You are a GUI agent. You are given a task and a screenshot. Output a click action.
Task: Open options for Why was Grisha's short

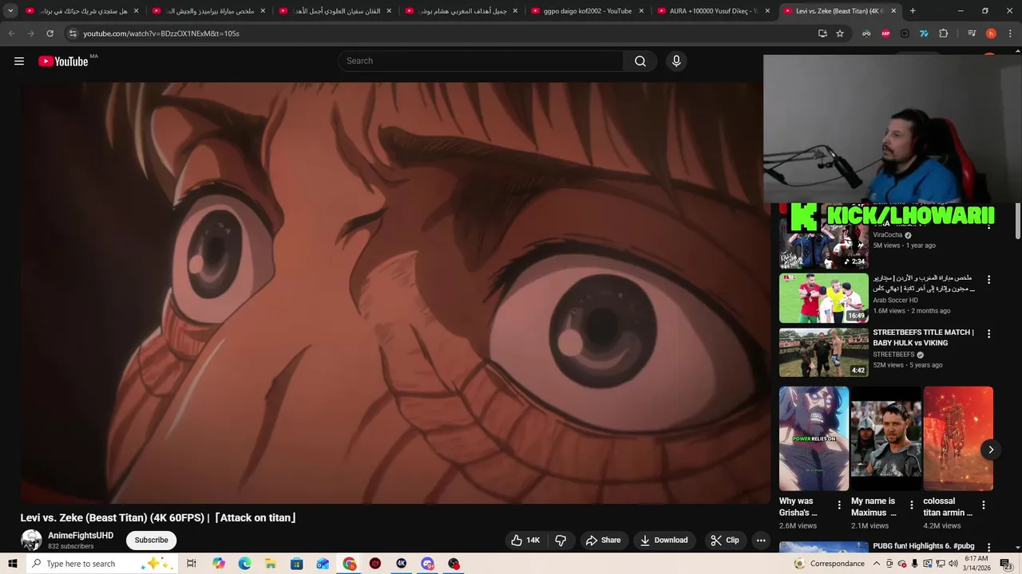pos(838,505)
